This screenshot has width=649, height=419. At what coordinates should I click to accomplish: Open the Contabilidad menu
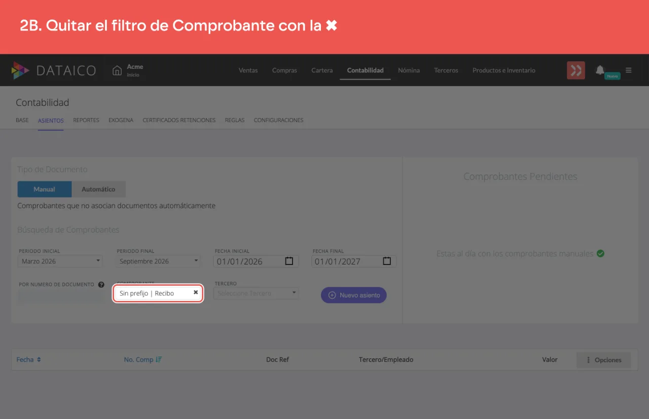click(x=365, y=70)
